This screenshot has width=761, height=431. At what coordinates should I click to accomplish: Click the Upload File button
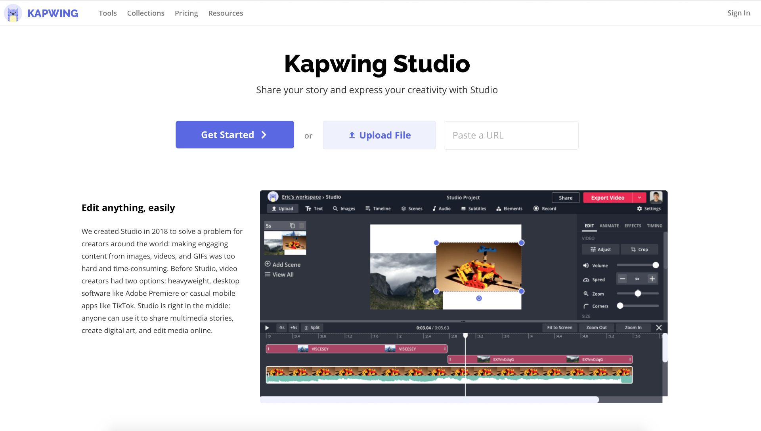[x=379, y=135]
